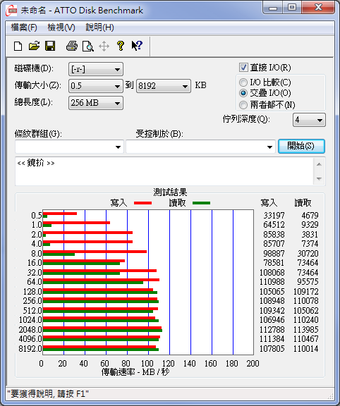Select the I/O 比較(C) radio button
This screenshot has height=406, width=340.
[243, 82]
